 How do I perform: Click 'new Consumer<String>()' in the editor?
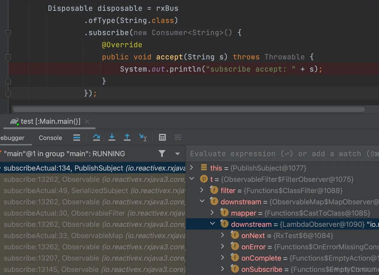(183, 32)
